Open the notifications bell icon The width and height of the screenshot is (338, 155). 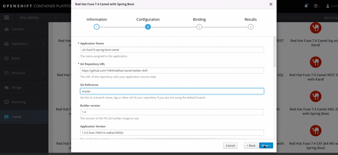(x=306, y=6)
